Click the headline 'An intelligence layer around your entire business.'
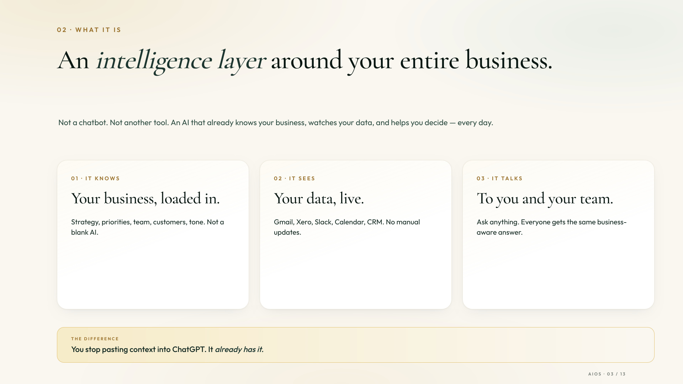This screenshot has height=384, width=683. [x=305, y=61]
